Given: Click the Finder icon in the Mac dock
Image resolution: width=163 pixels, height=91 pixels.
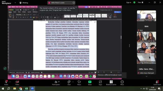Looking at the screenshot, I should click(x=13, y=76).
